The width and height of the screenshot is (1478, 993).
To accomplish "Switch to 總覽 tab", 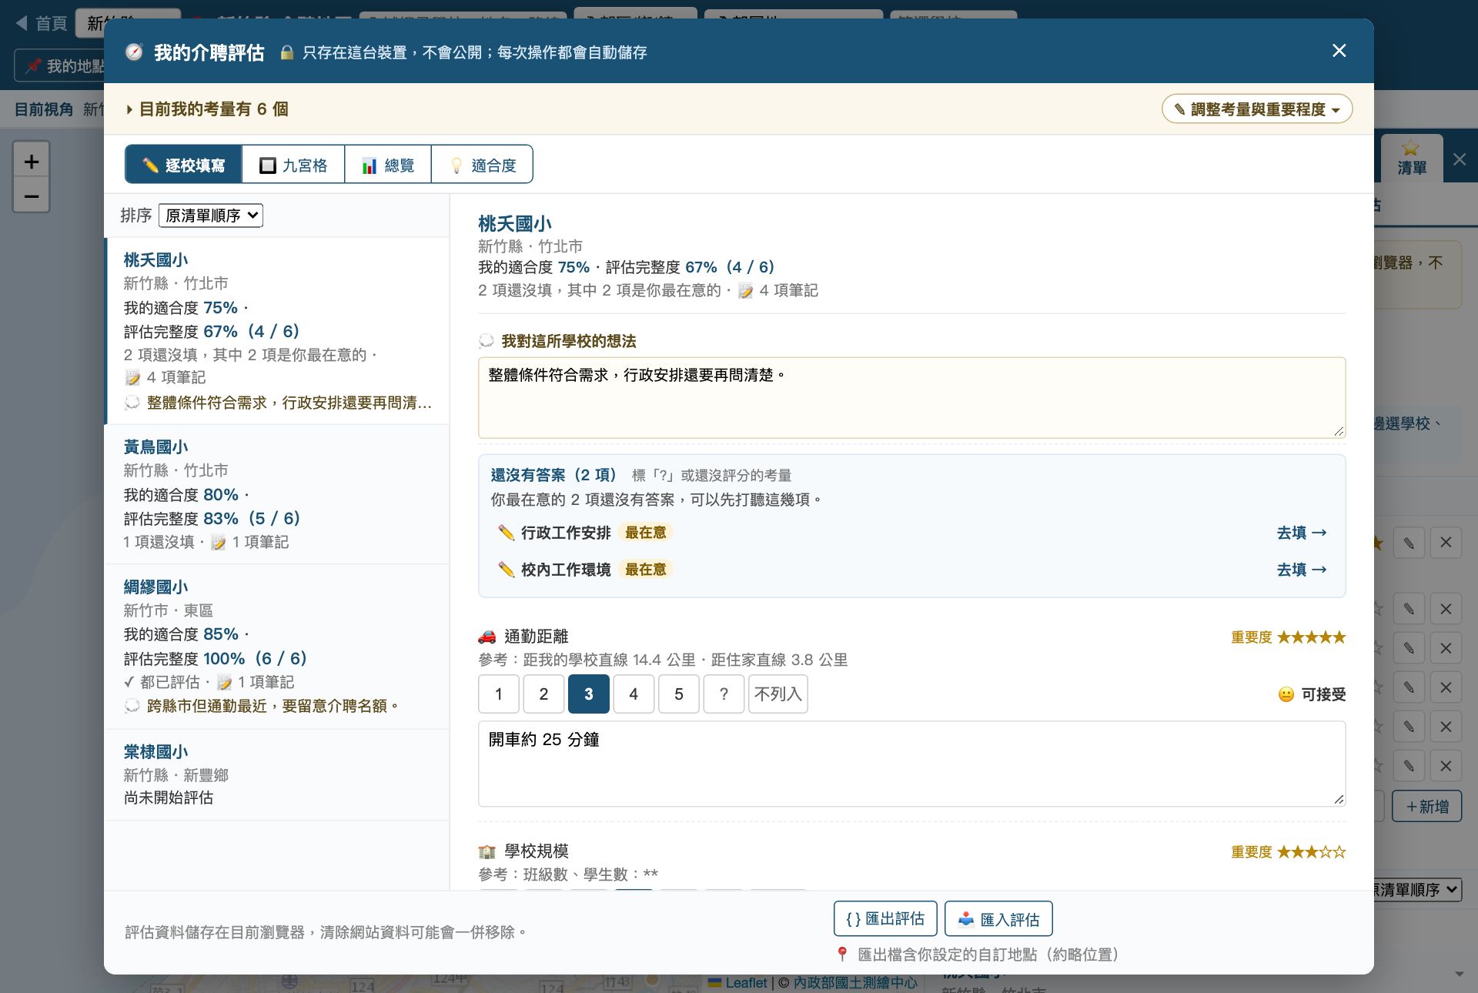I will coord(388,165).
